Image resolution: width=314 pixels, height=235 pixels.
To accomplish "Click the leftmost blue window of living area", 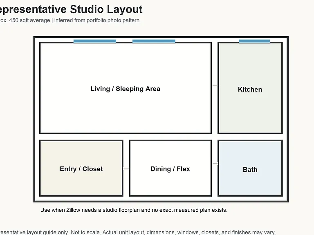I will tap(95, 41).
